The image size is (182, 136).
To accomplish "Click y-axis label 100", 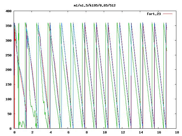I will 9,99.
